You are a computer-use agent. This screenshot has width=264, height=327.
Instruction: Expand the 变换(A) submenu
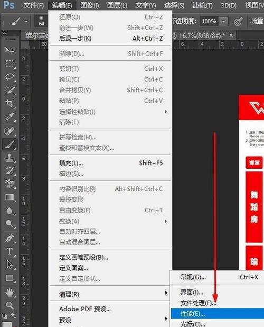click(166, 221)
